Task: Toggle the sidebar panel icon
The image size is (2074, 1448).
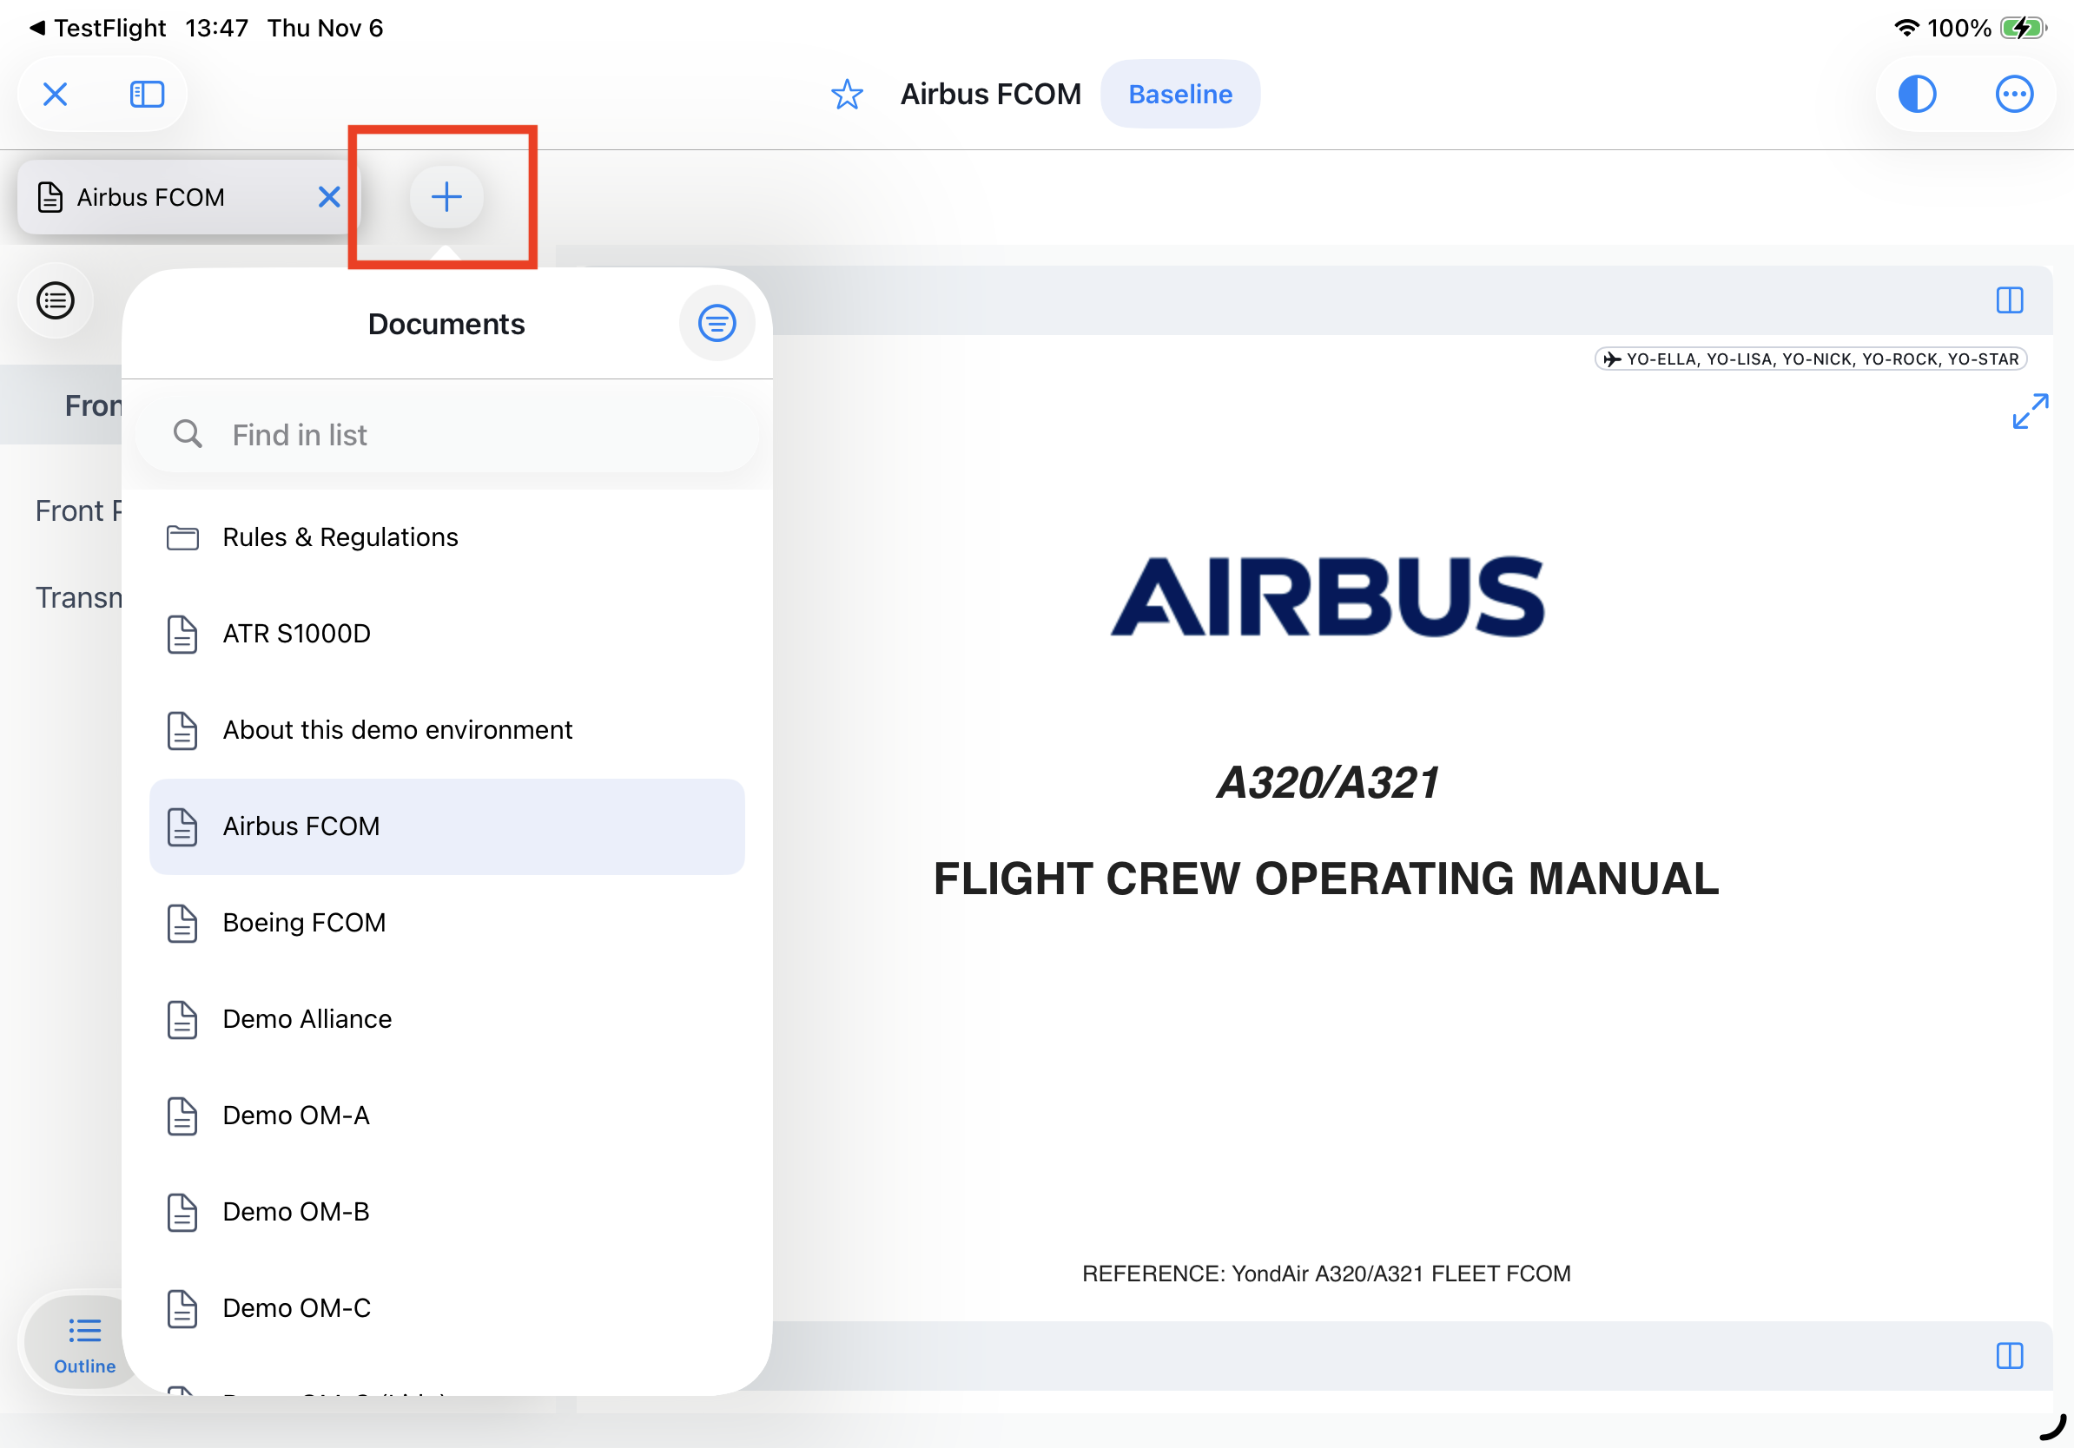Action: click(146, 94)
